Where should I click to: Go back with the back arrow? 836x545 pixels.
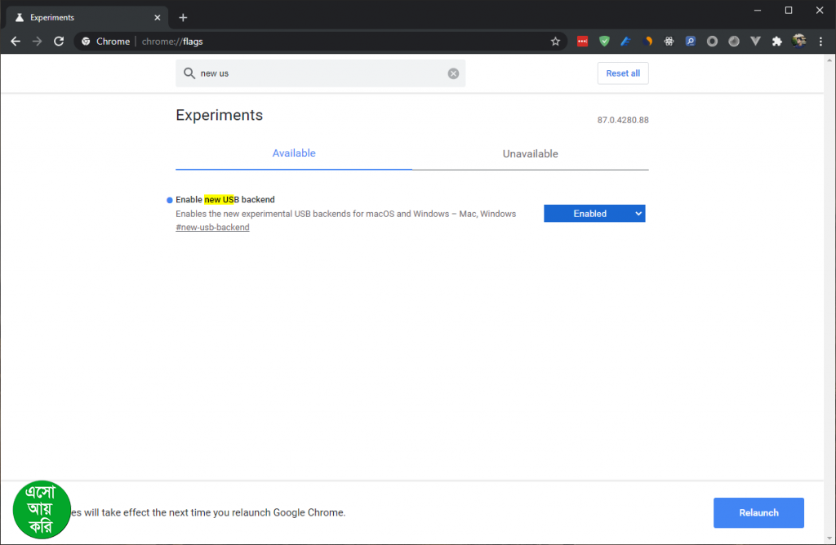(x=16, y=41)
